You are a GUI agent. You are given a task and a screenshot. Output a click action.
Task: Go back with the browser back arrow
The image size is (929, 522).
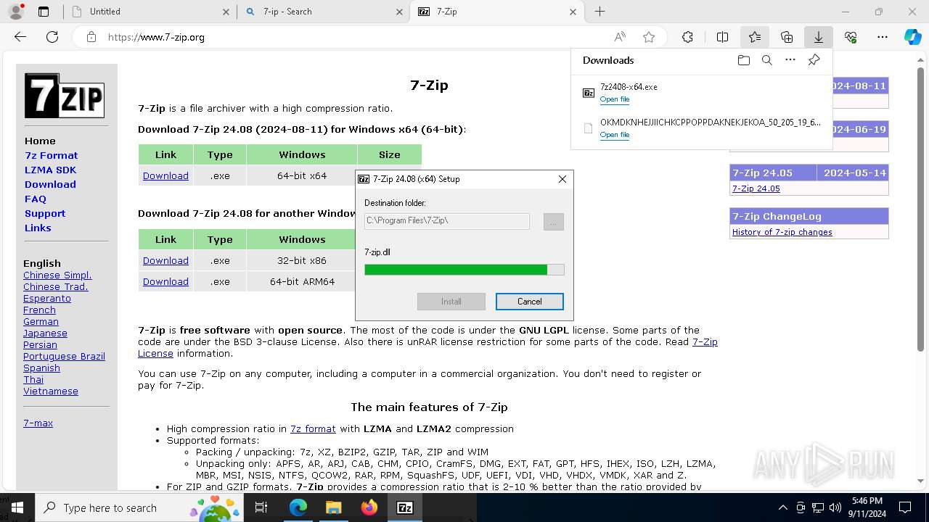20,37
